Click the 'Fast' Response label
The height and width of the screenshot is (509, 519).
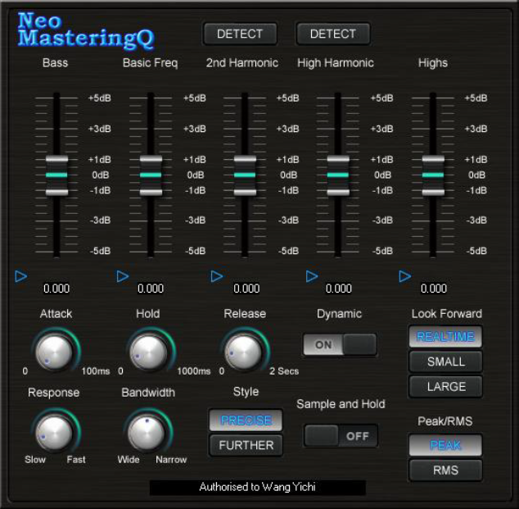(76, 460)
